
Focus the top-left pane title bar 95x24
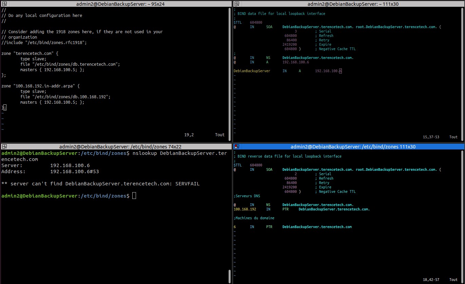pos(116,4)
